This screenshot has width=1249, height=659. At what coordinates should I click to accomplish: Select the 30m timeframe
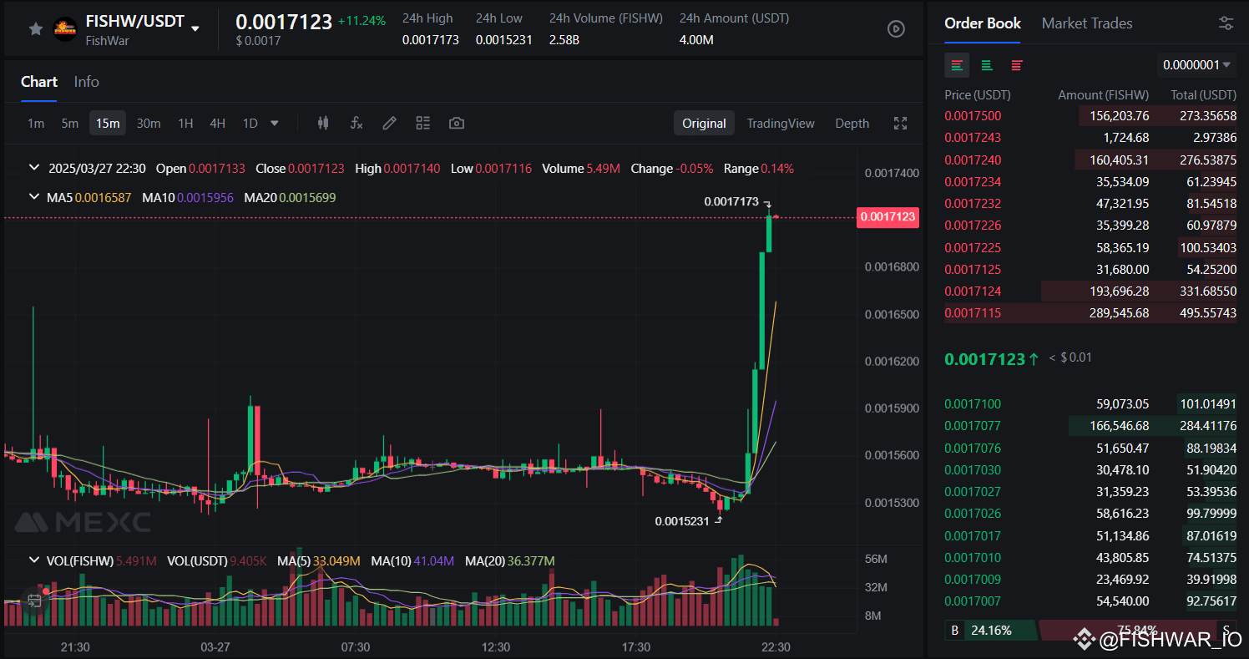coord(149,123)
